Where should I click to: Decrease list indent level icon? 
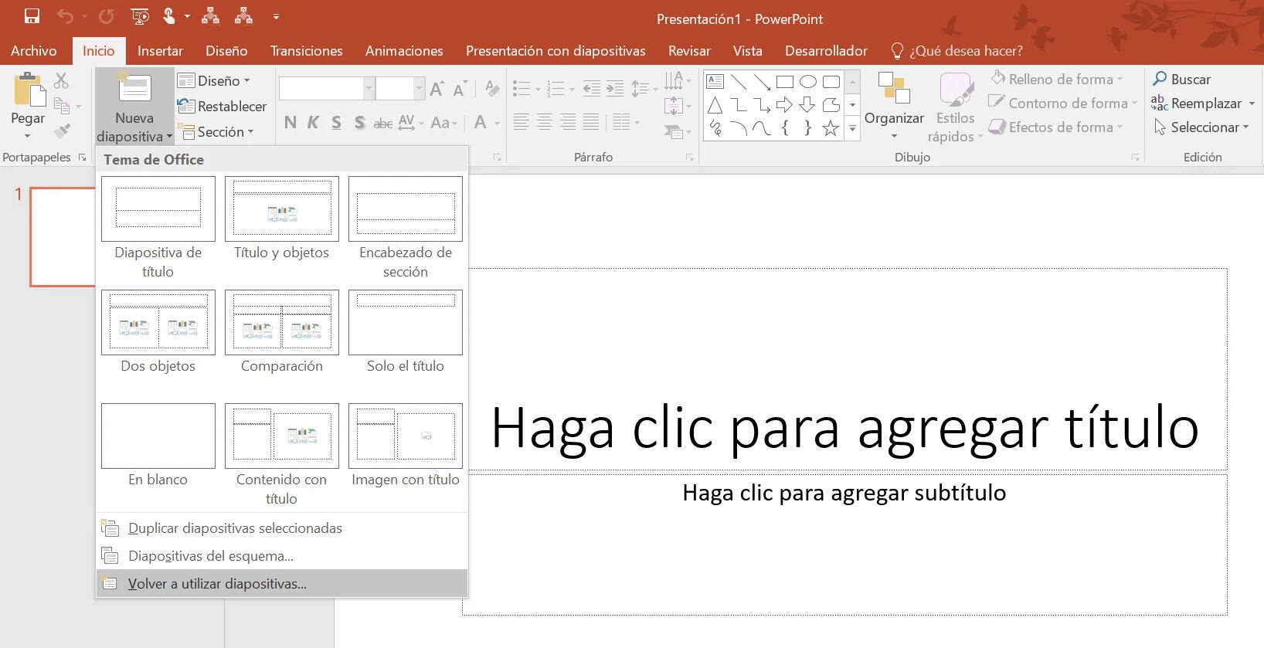point(592,89)
